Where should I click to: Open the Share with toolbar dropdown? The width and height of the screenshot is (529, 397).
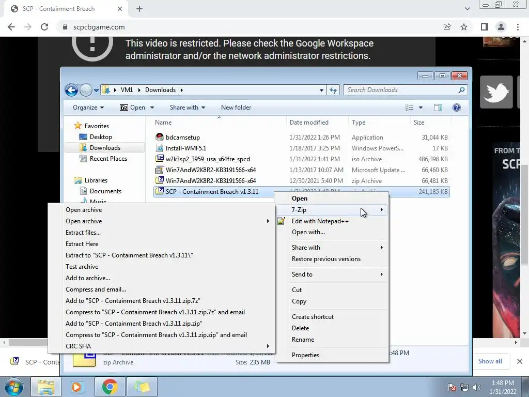(187, 108)
